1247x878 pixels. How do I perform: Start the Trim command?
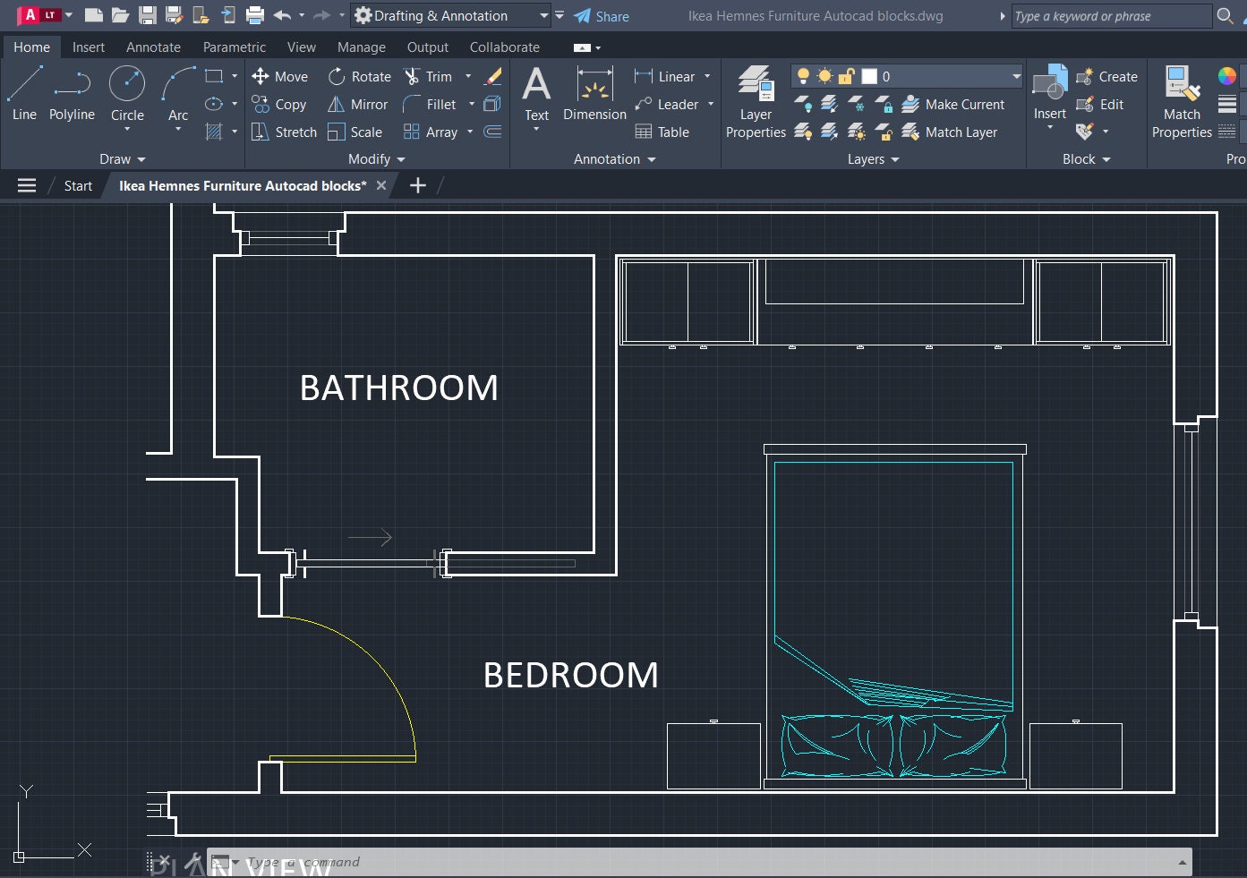click(x=430, y=76)
